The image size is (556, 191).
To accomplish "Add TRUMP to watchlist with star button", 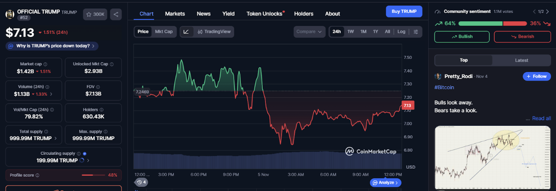I will (95, 14).
